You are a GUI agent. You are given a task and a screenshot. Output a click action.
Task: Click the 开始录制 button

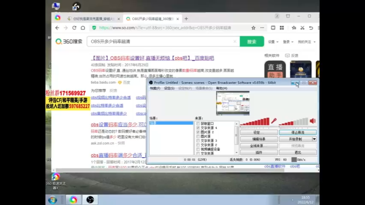(295, 139)
